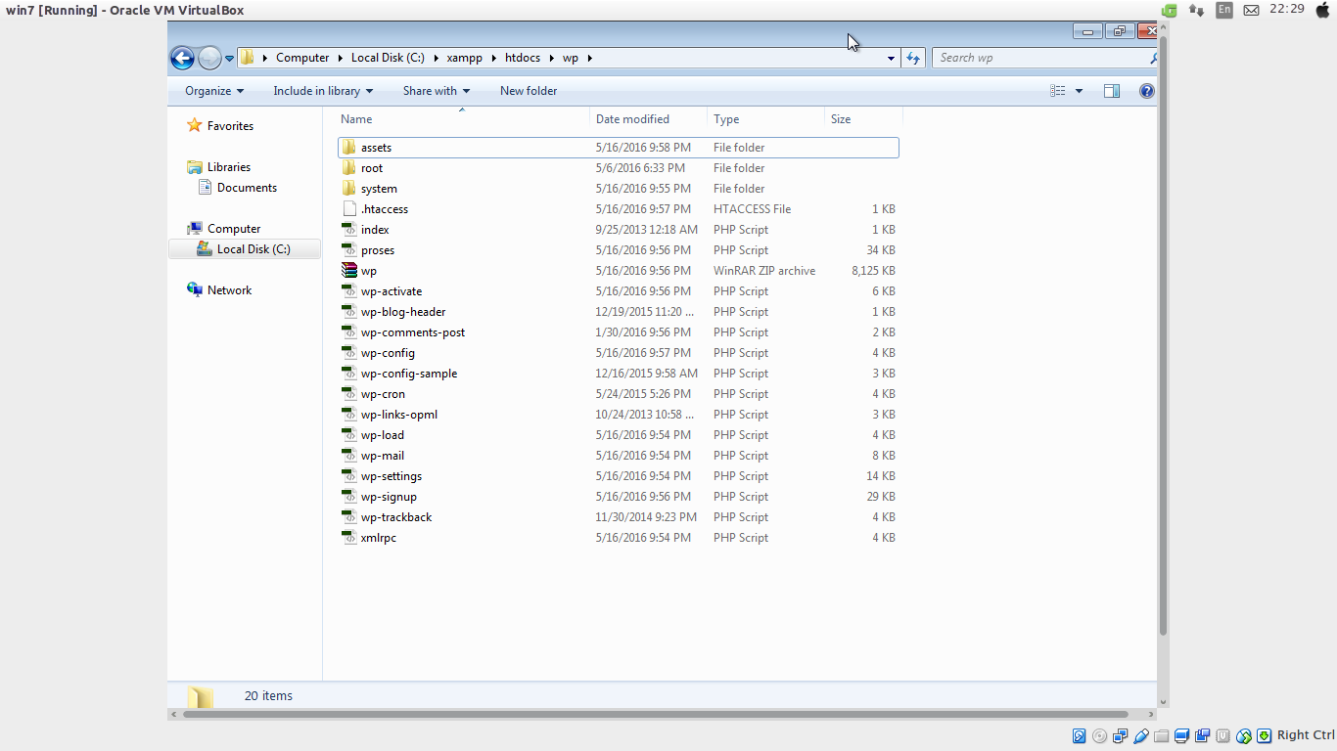Viewport: 1337px width, 751px height.
Task: Select the wp-links-opml file name
Action: point(399,415)
